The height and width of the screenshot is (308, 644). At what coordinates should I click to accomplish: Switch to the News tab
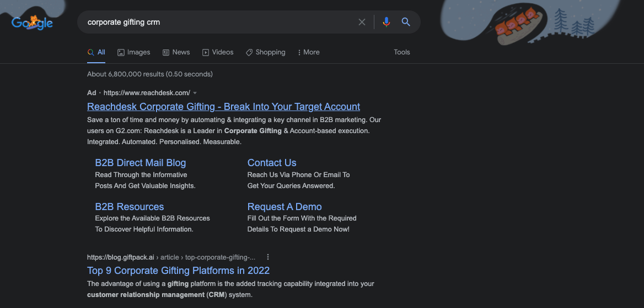point(176,52)
